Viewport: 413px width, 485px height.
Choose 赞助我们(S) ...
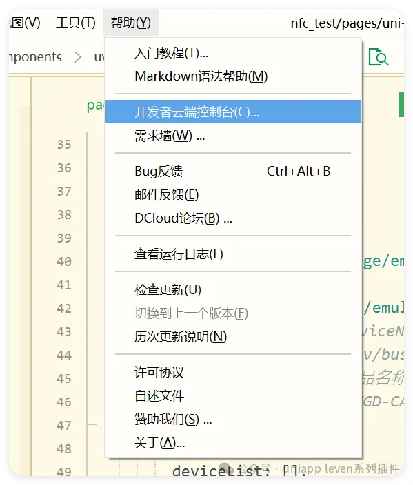point(233,419)
